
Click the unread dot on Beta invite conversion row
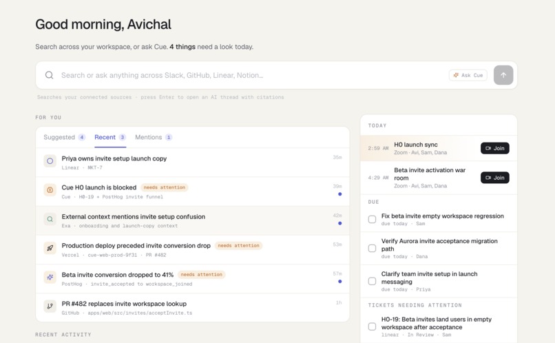tap(339, 282)
